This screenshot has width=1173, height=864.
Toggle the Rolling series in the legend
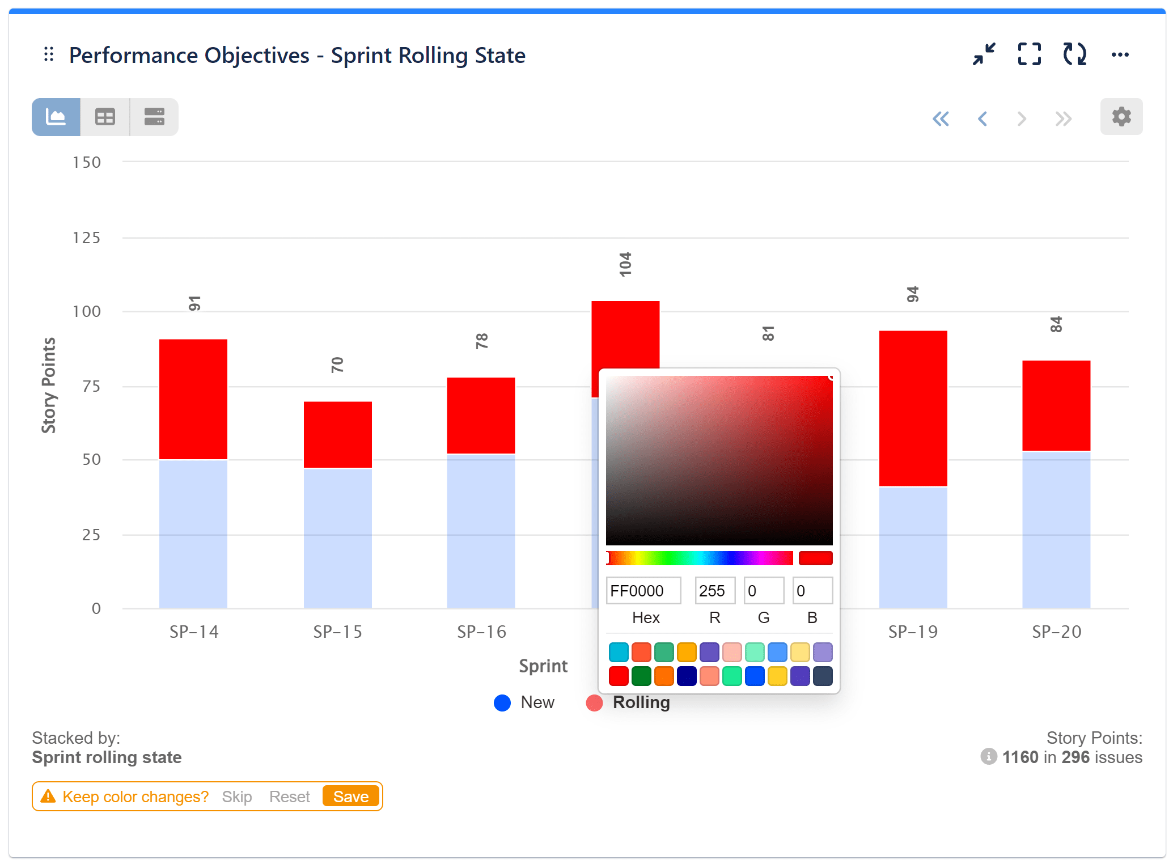click(x=628, y=702)
